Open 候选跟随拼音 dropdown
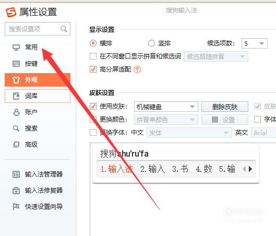This screenshot has width=276, height=236. click(x=216, y=56)
